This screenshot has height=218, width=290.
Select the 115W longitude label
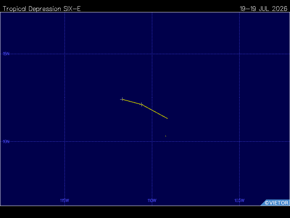[65, 201]
